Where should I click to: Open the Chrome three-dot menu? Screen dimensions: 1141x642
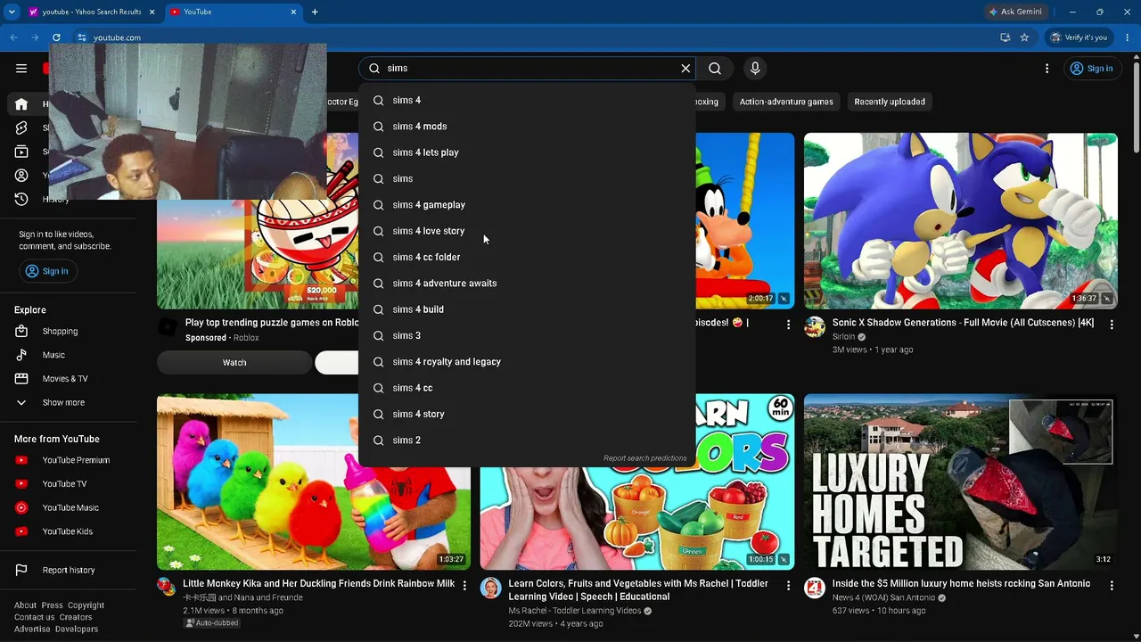click(x=1126, y=37)
